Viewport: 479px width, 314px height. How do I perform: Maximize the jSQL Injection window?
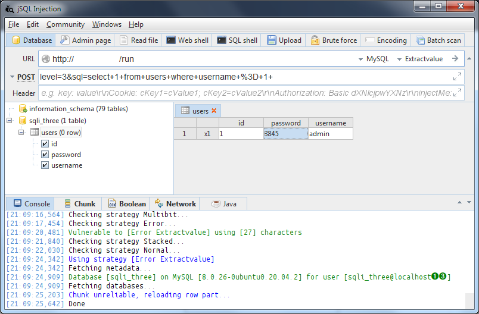[438, 7]
